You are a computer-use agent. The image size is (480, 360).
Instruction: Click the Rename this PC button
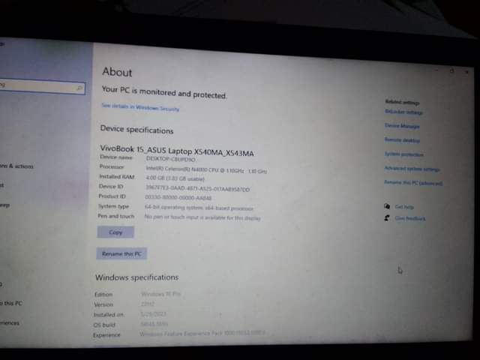(121, 253)
